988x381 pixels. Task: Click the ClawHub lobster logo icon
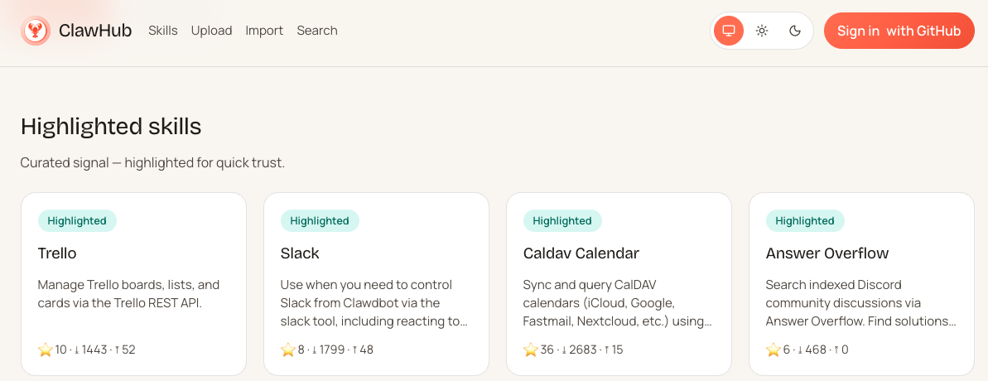(36, 31)
